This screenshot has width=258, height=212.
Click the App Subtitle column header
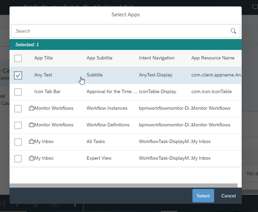[x=99, y=58]
